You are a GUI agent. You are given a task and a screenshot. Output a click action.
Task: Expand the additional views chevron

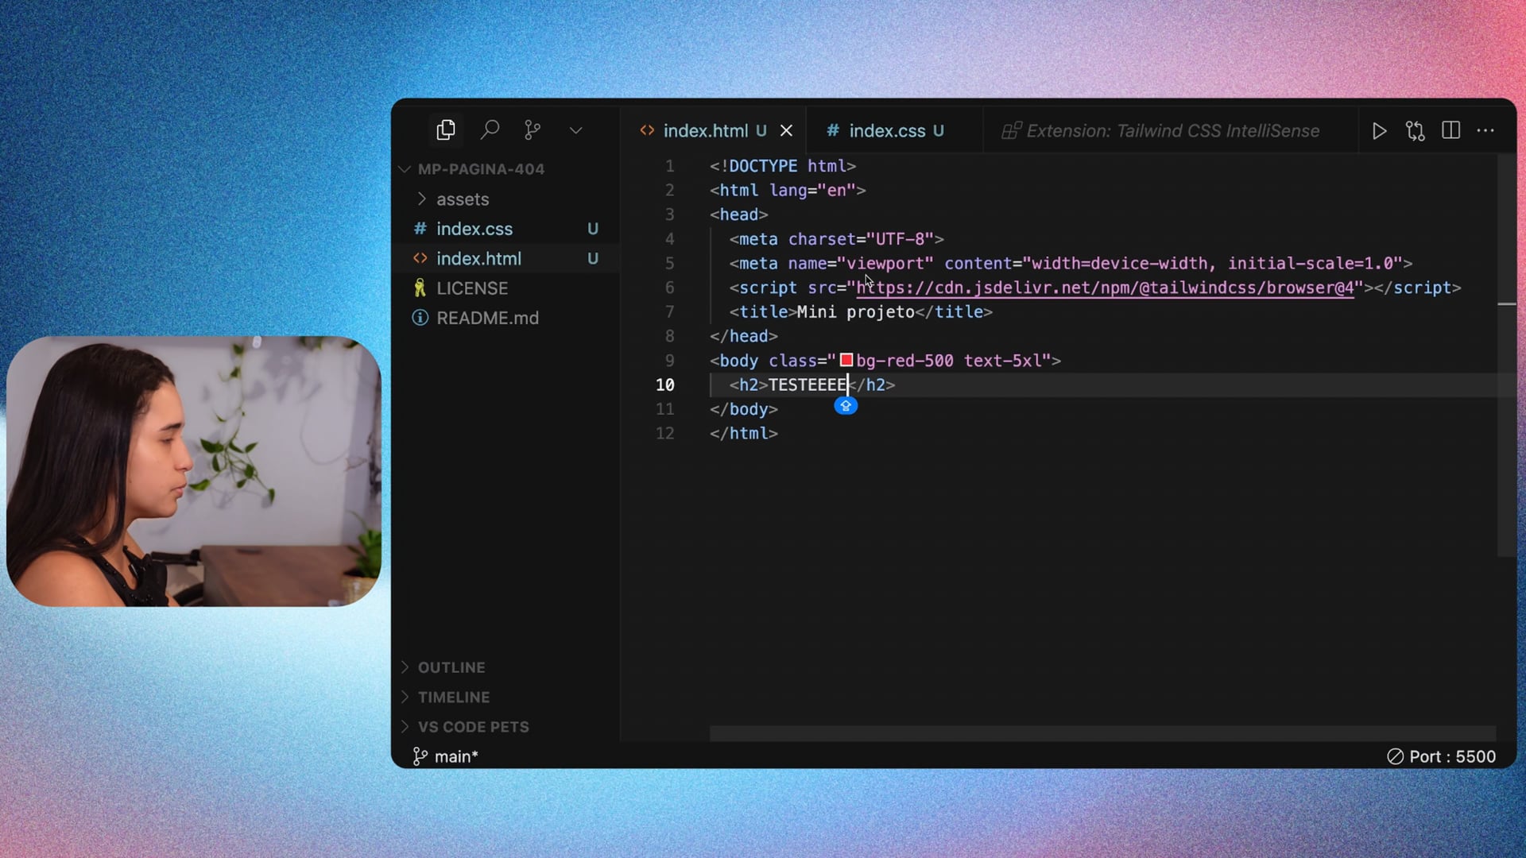click(x=575, y=131)
